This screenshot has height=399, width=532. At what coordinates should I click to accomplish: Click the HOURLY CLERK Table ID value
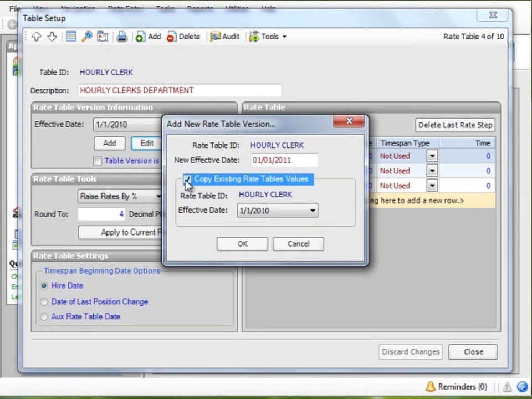click(106, 72)
